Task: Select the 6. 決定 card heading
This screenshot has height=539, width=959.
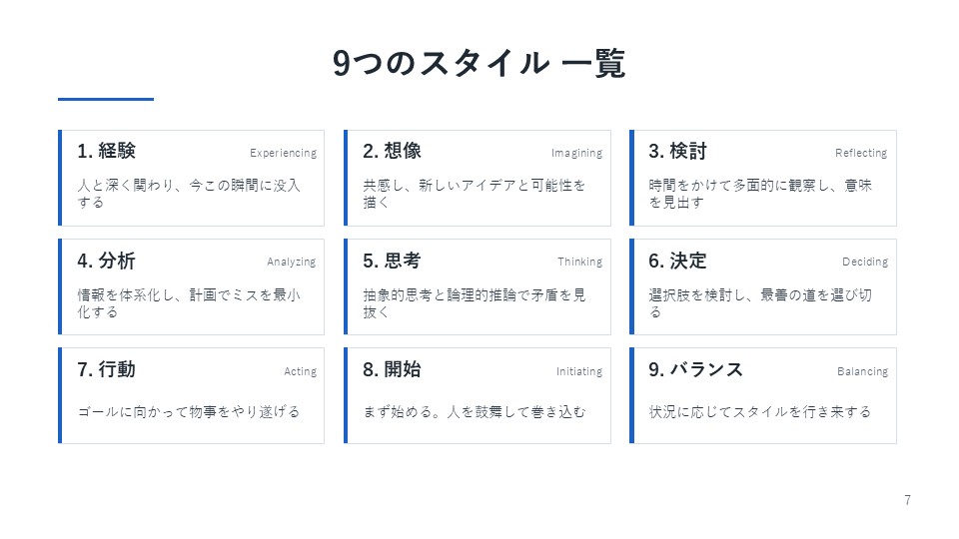Action: point(677,261)
